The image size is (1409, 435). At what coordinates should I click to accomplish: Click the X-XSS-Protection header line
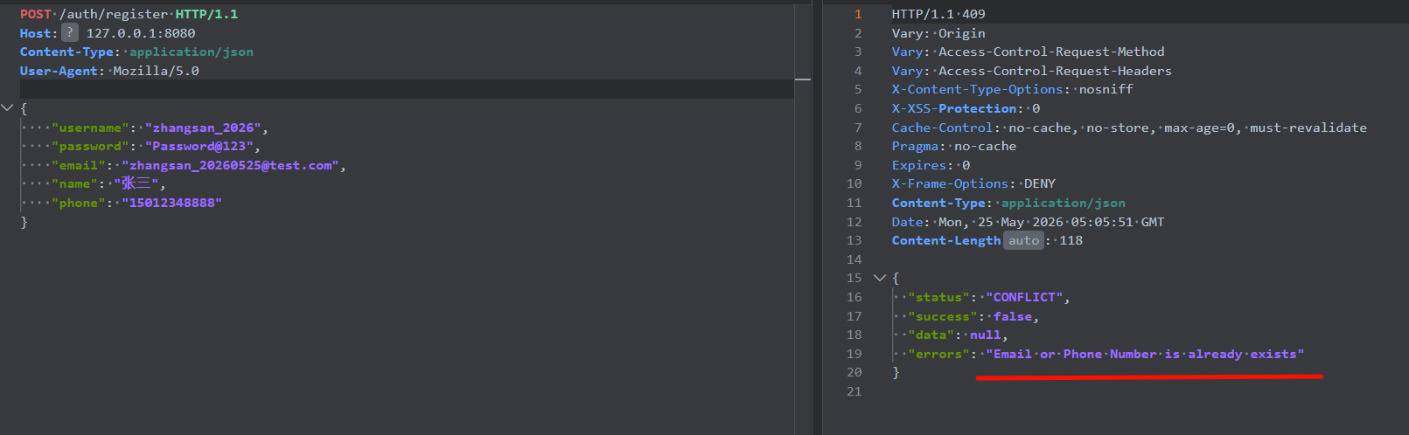pyautogui.click(x=966, y=108)
